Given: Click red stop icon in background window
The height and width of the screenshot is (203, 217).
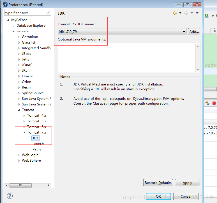Looking at the screenshot, I should point(214,103).
